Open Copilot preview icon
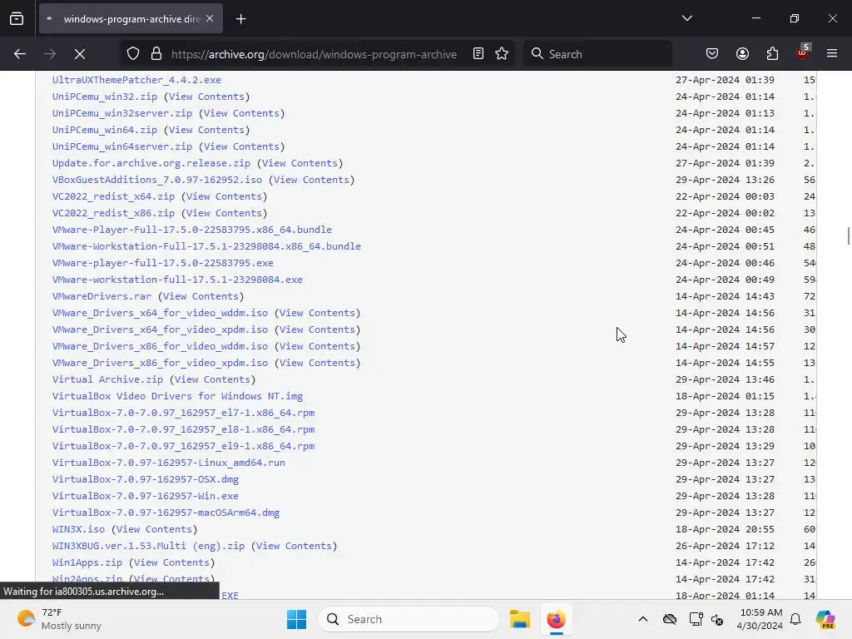Image resolution: width=852 pixels, height=639 pixels. [x=825, y=619]
